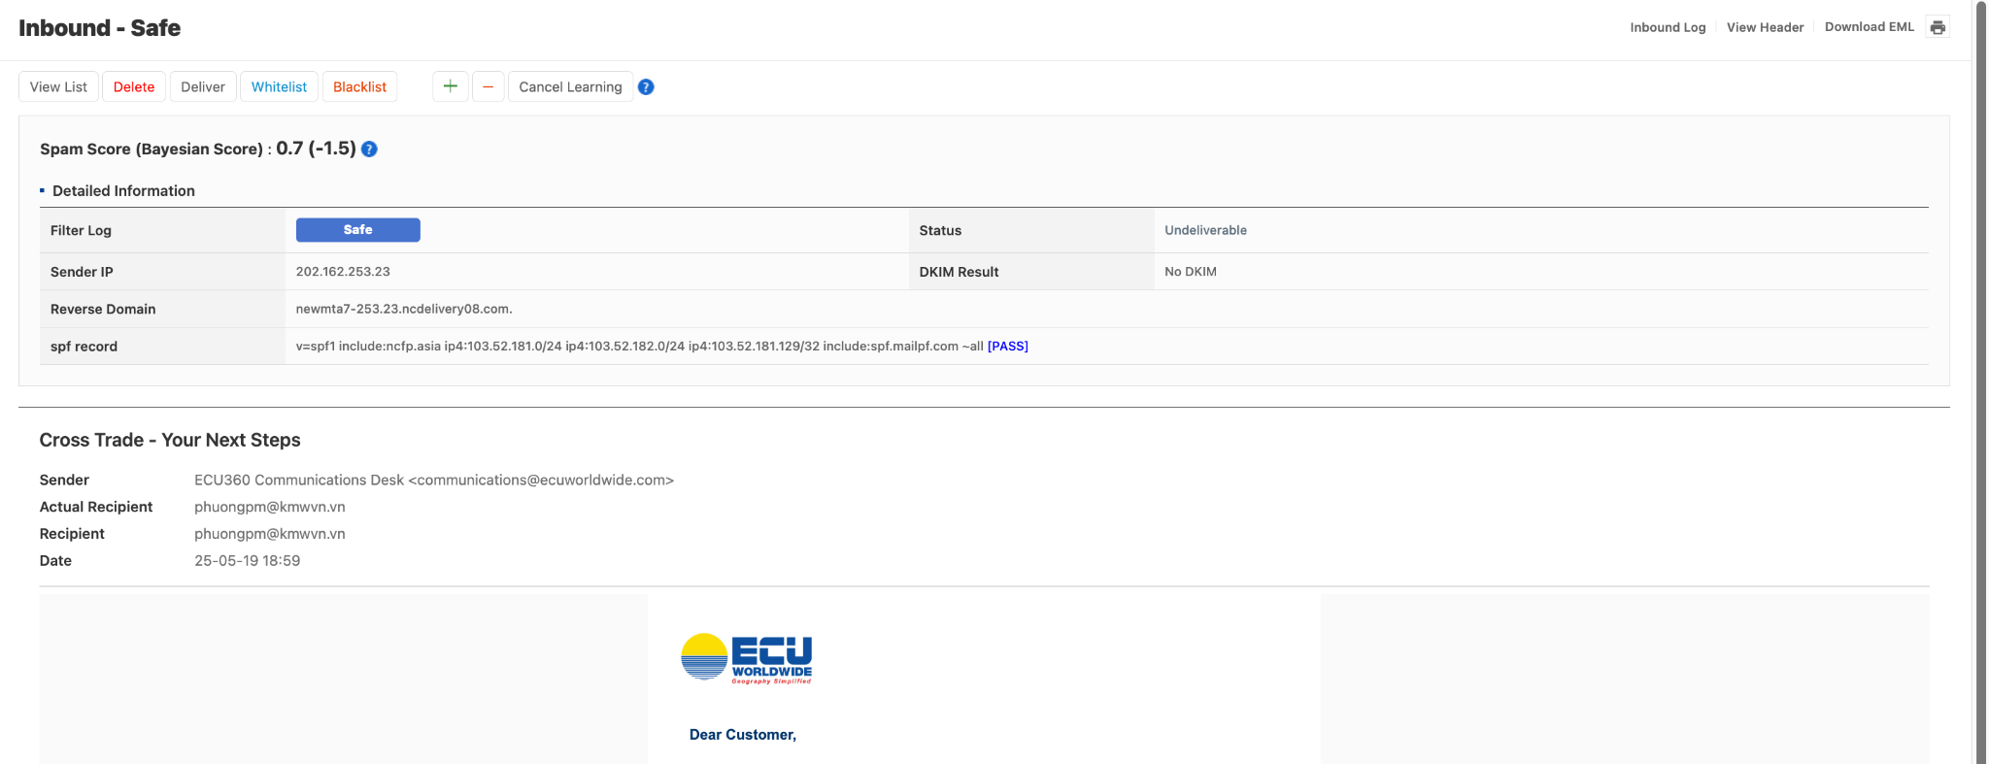Click the Inbound - Safe page title

coord(100,27)
